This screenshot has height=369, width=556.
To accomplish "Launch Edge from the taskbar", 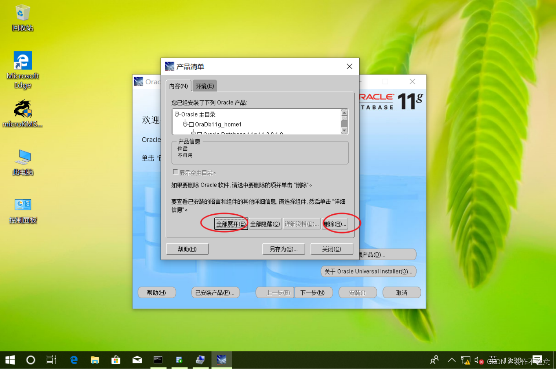I will (x=74, y=360).
